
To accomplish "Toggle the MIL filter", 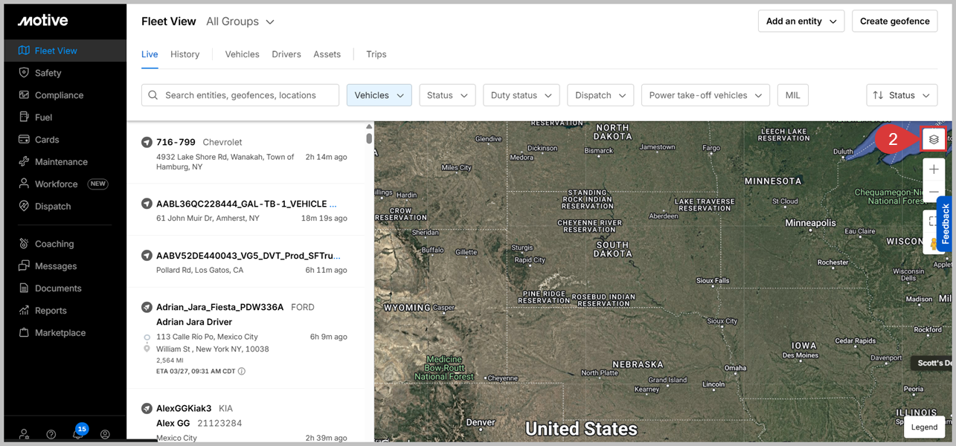I will tap(792, 95).
